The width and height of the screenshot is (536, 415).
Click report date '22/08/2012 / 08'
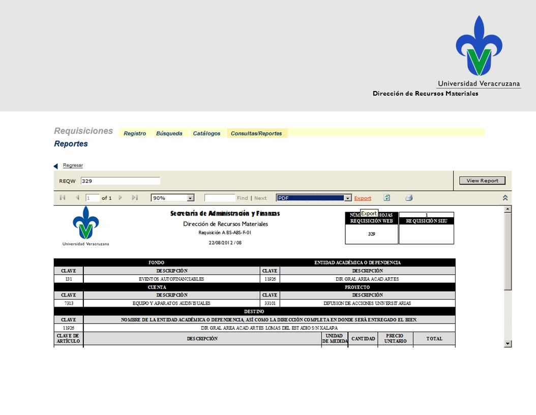225,243
